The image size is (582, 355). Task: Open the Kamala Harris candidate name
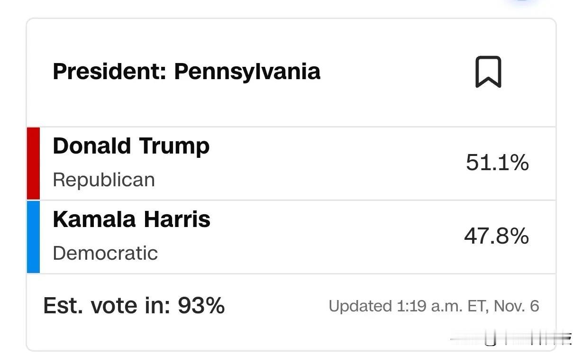click(x=132, y=219)
